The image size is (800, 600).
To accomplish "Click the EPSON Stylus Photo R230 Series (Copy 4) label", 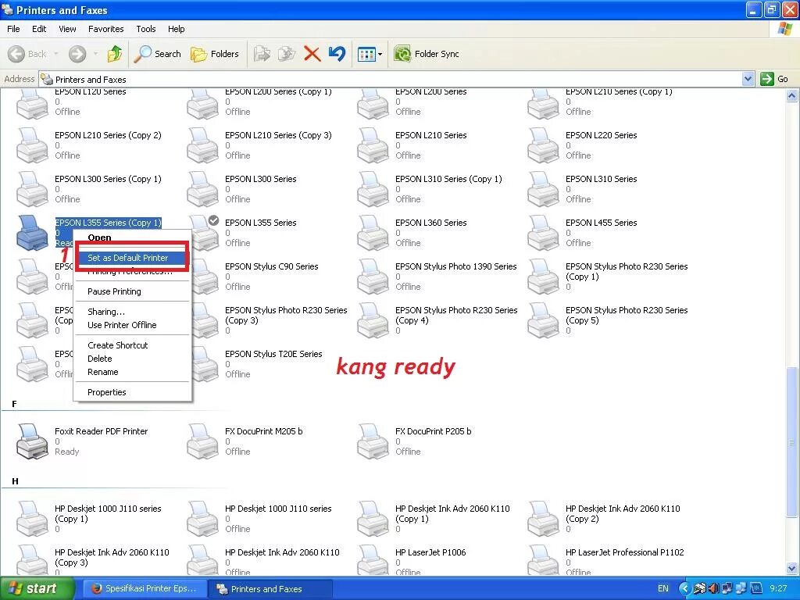I will 456,316.
